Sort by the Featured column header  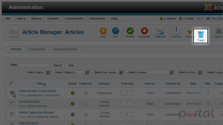[x=85, y=83]
